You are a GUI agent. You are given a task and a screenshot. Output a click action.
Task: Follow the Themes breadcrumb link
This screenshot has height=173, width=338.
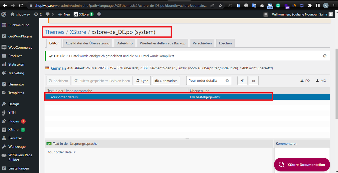54,32
